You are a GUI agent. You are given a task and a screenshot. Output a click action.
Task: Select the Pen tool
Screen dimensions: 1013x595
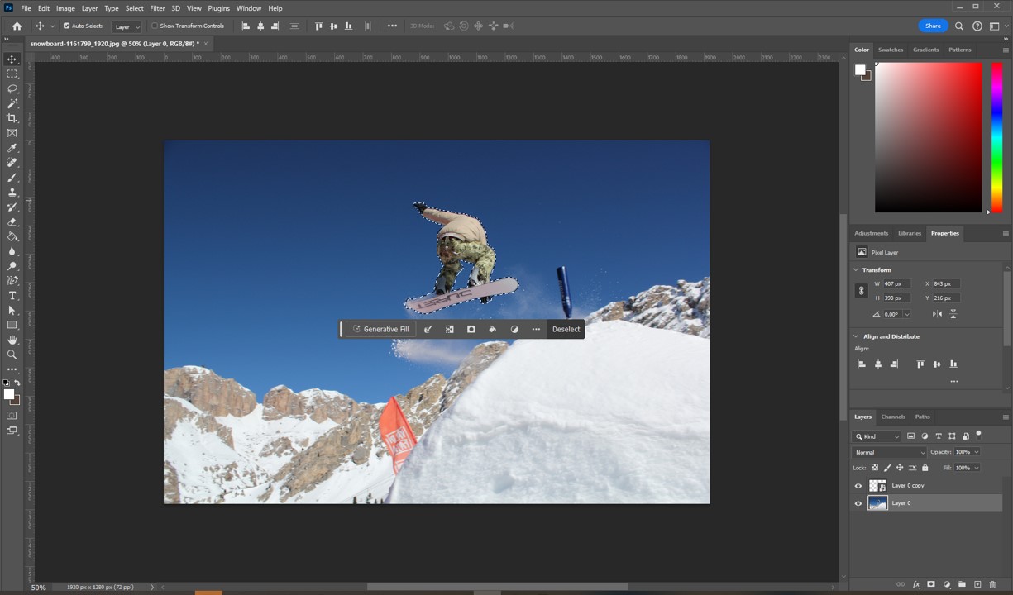[12, 281]
